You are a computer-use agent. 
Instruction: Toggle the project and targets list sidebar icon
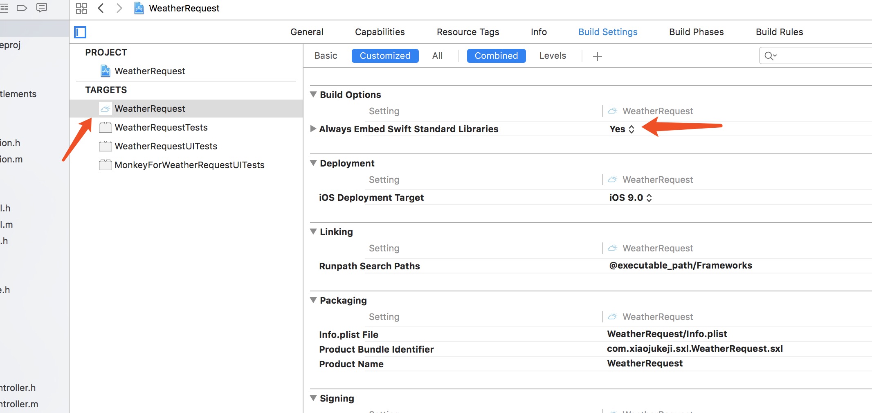click(80, 32)
